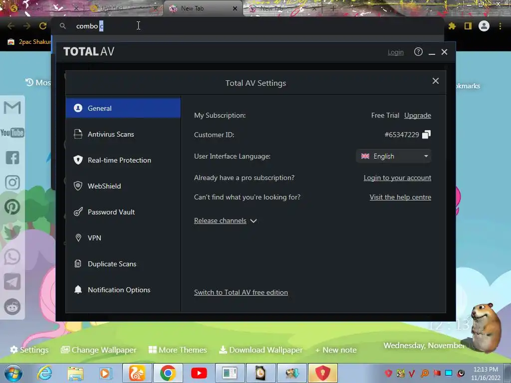Open the Windows Start menu
This screenshot has height=383, width=511.
tap(13, 373)
